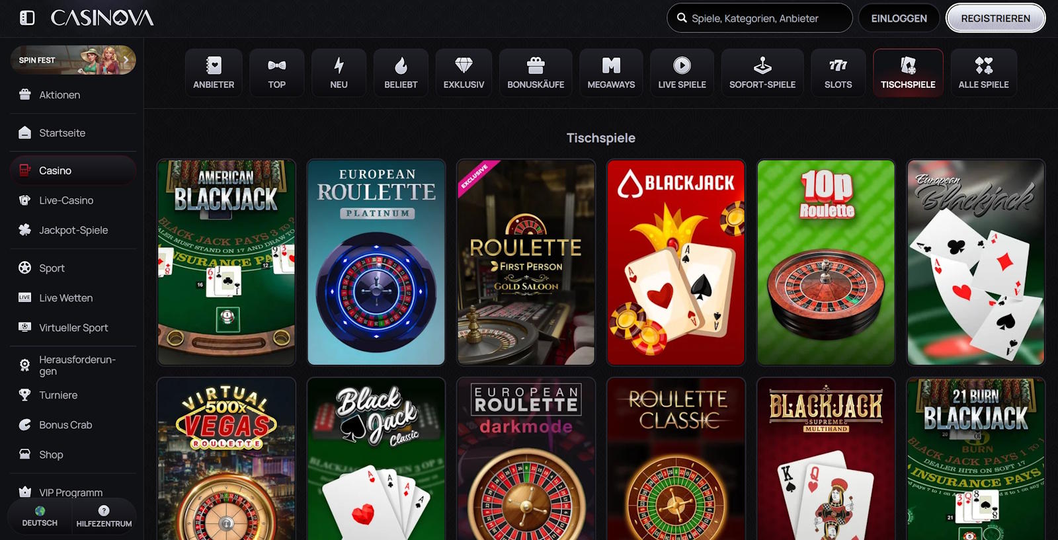Navigate to Startseite
The height and width of the screenshot is (540, 1058).
click(x=73, y=132)
